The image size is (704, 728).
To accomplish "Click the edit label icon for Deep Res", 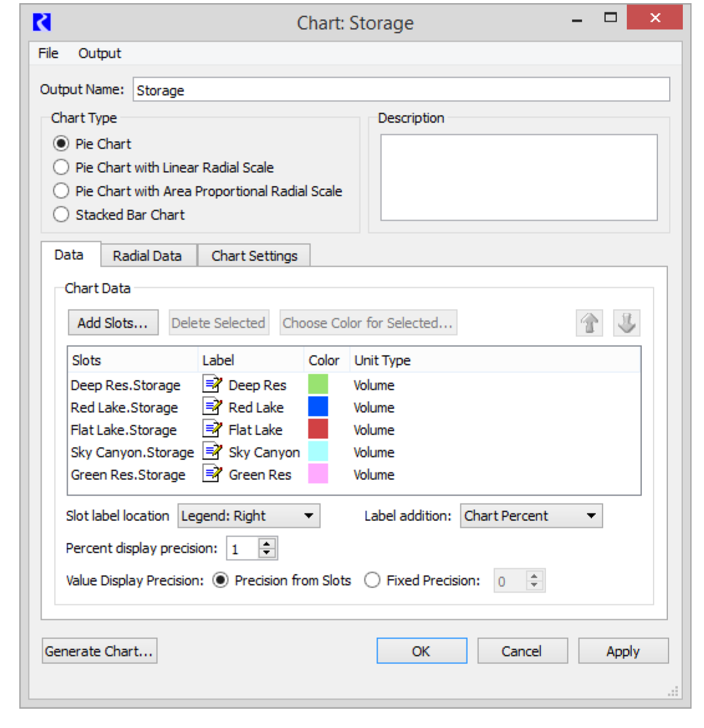I will click(212, 384).
